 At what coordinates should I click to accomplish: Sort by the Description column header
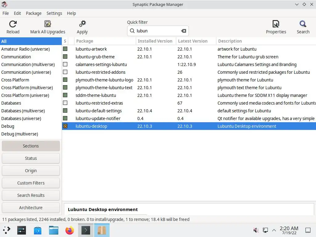266,41
